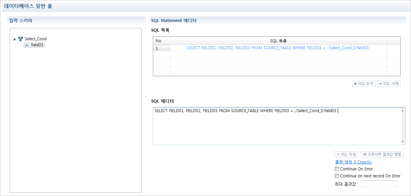Click the SQL 타입 button
This screenshot has width=411, height=196.
click(x=346, y=154)
